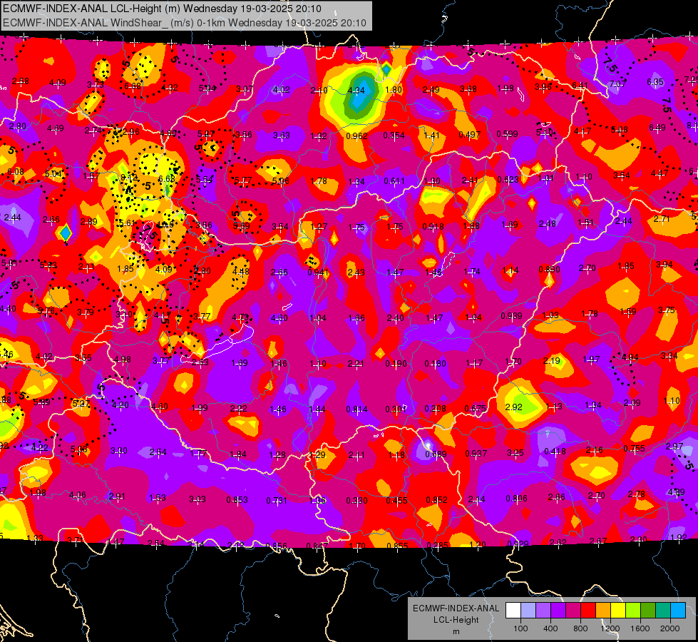This screenshot has width=698, height=642.
Task: Click the deep purple legend swatch
Action: coord(558,610)
